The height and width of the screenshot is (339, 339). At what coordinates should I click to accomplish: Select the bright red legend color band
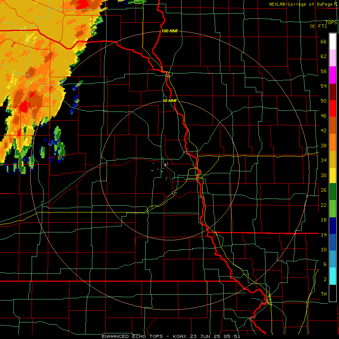tap(333, 108)
